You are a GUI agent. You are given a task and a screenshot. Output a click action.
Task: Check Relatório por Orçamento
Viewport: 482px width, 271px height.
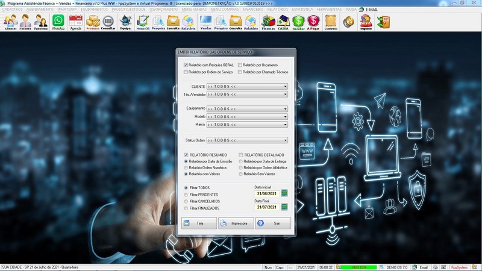pyautogui.click(x=240, y=65)
